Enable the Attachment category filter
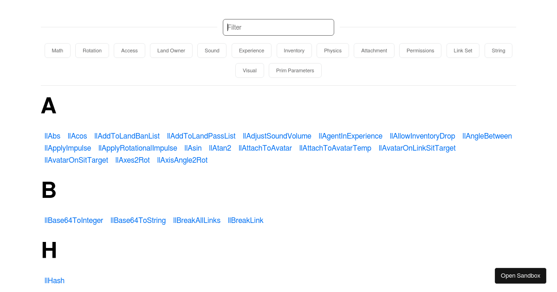Image resolution: width=557 pixels, height=292 pixels. 374,51
